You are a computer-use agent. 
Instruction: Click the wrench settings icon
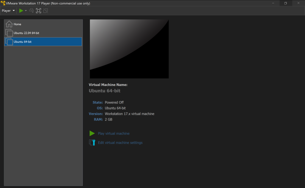[x=92, y=142]
